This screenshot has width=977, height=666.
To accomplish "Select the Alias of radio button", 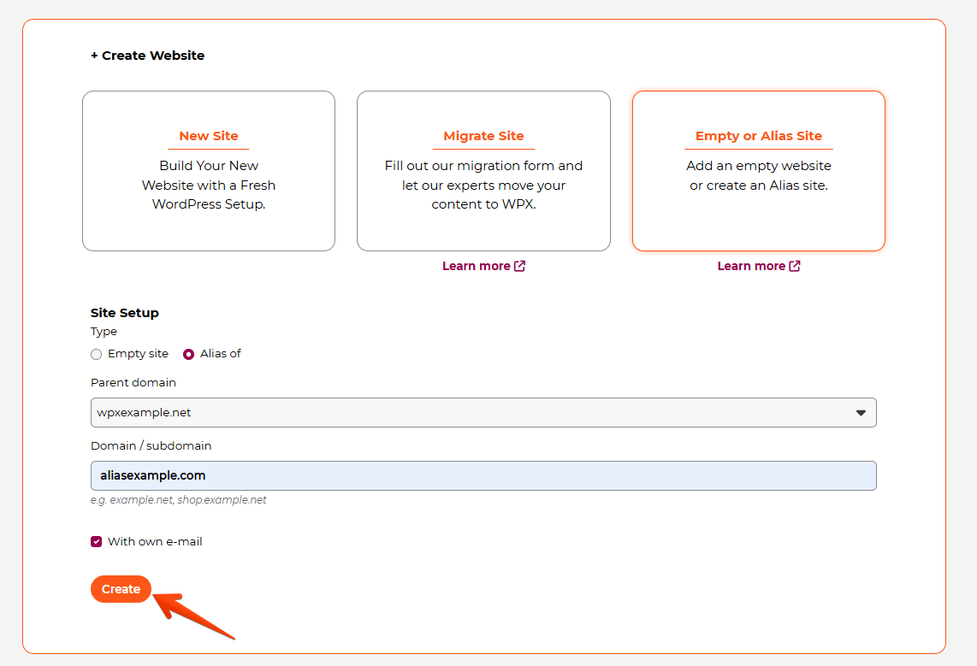I will 189,354.
